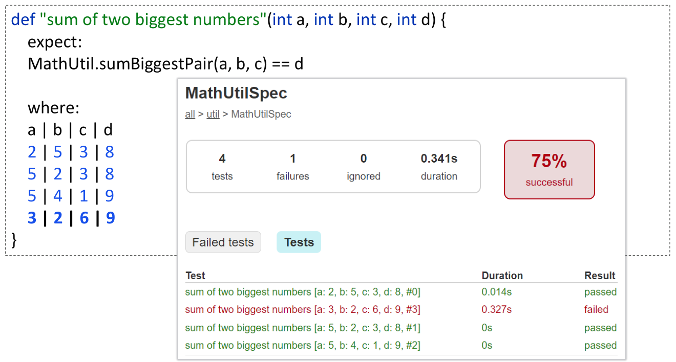Click the Result column header
The width and height of the screenshot is (676, 362).
coord(600,276)
